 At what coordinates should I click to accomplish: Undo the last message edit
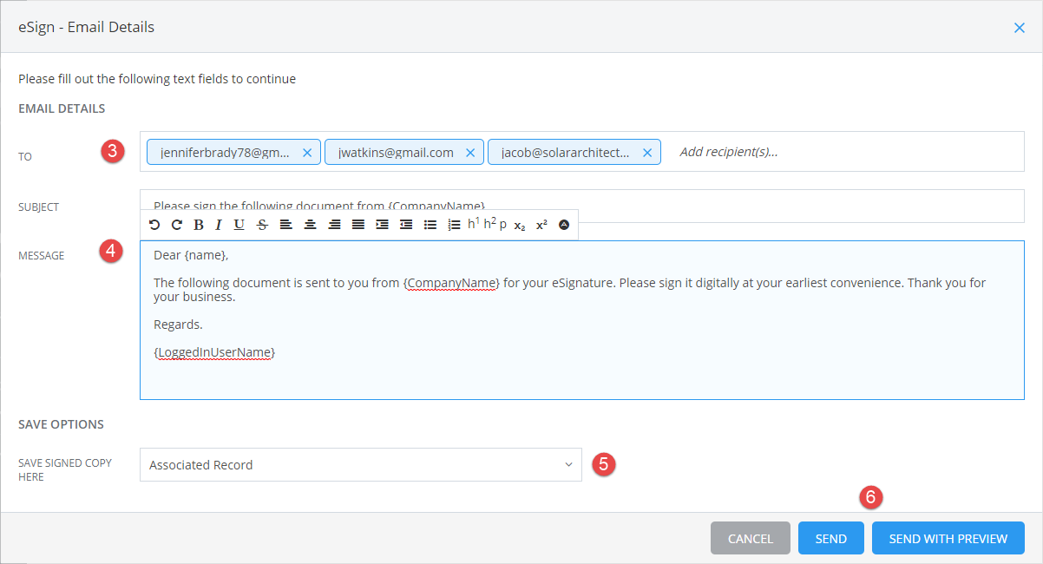(x=154, y=225)
